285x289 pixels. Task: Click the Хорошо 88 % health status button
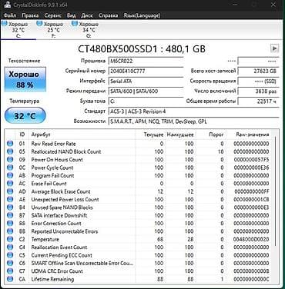(x=25, y=79)
